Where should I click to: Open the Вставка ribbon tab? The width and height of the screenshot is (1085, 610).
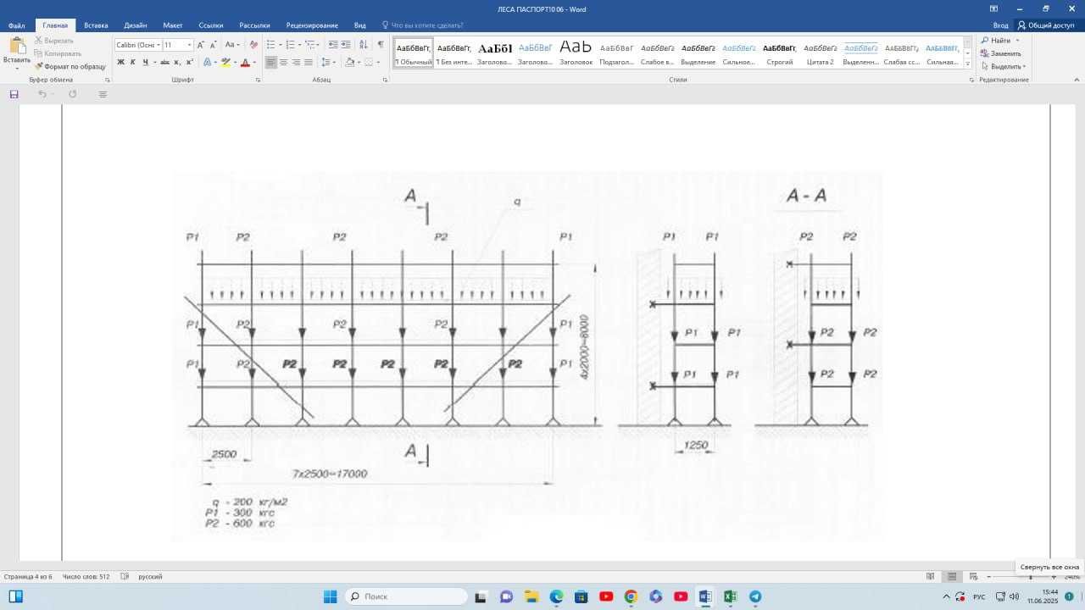coord(96,25)
